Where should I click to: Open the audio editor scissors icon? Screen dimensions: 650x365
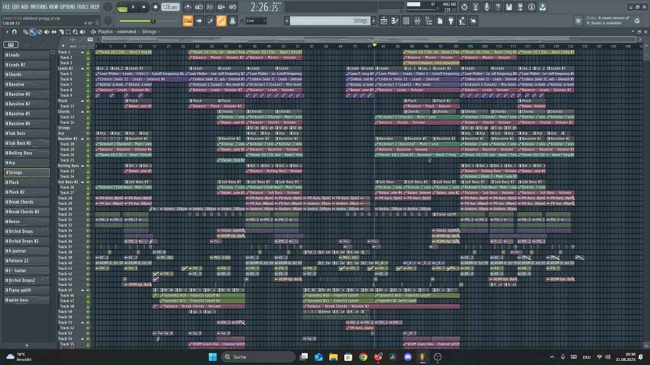tap(476, 7)
